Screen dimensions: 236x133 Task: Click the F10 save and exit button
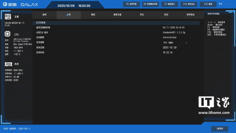click(x=189, y=4)
